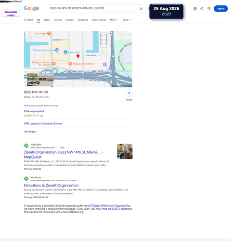Click the 1.0 star rating bar
This screenshot has width=234, height=241.
pos(34,116)
